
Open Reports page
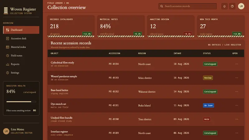21,64
